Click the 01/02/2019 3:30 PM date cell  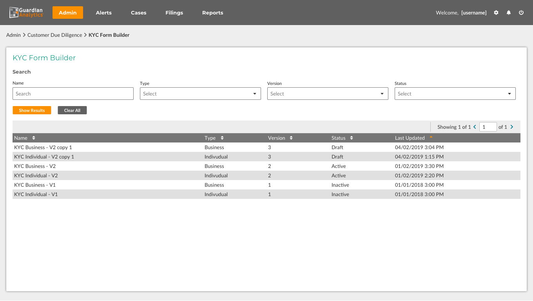click(x=419, y=166)
